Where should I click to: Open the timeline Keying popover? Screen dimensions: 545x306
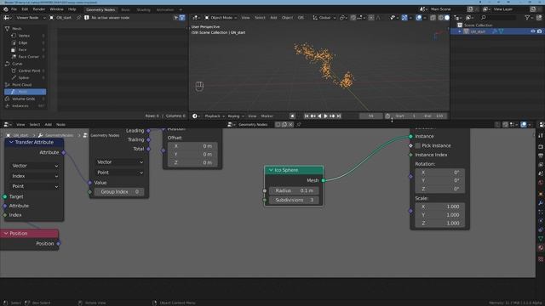pos(235,116)
